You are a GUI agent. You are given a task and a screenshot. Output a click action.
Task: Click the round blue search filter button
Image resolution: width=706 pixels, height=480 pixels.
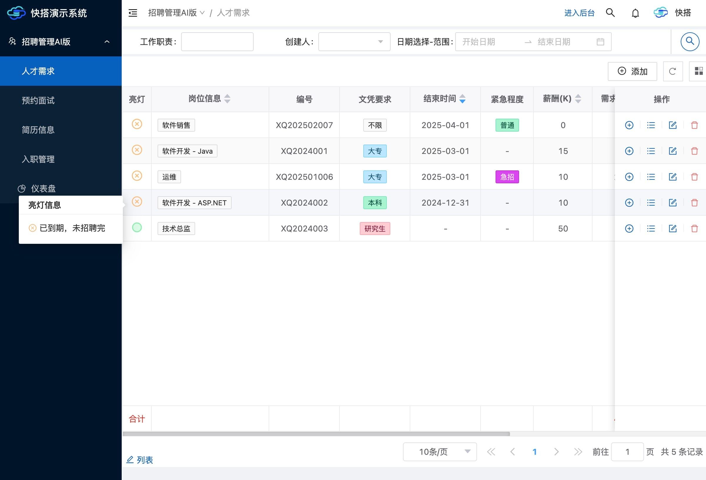(690, 42)
